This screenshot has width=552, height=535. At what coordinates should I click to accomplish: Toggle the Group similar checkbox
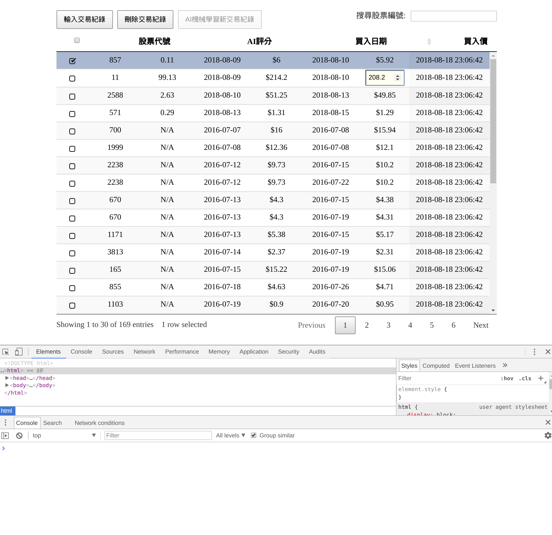pos(254,435)
